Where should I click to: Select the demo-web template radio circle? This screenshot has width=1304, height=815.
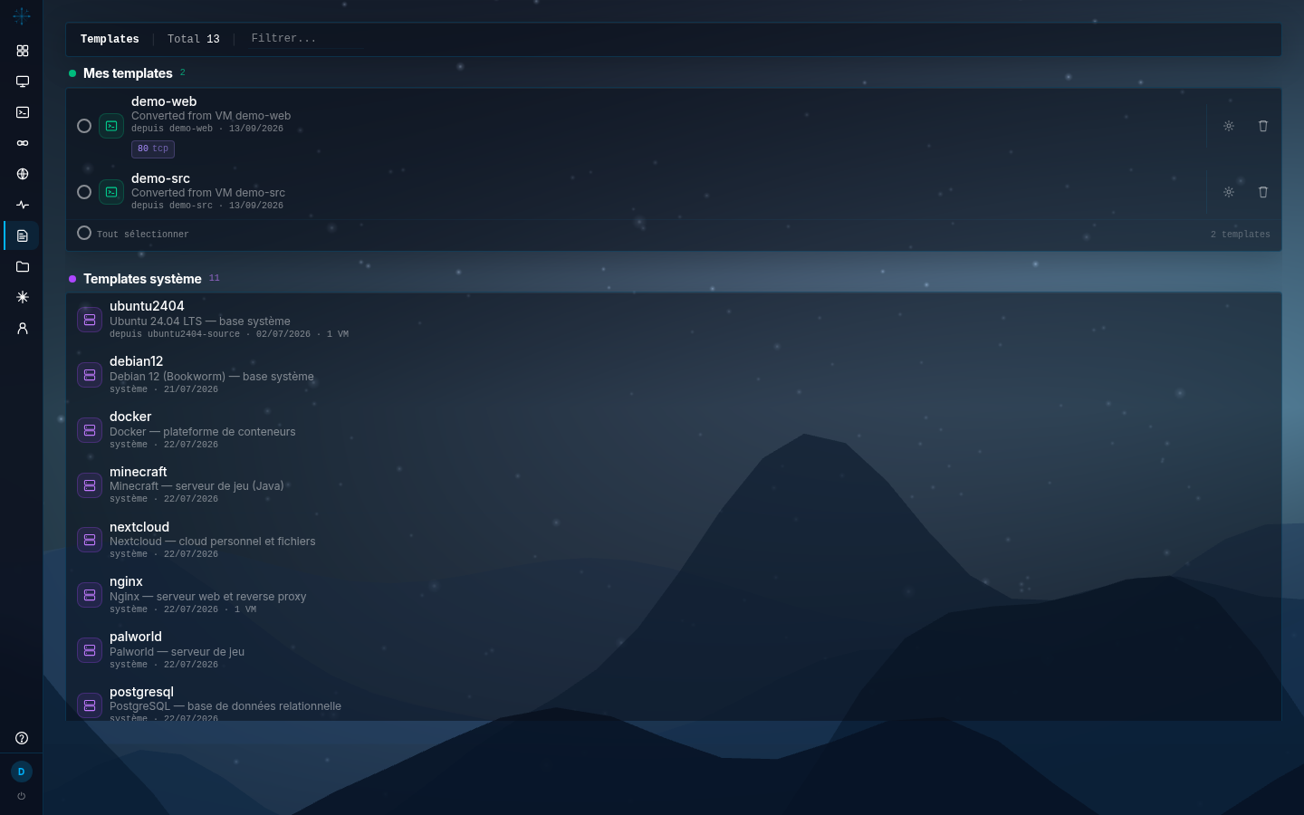pos(84,126)
